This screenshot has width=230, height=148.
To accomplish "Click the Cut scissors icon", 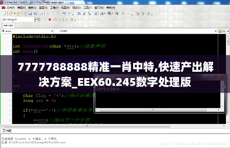I will [x=48, y=14].
